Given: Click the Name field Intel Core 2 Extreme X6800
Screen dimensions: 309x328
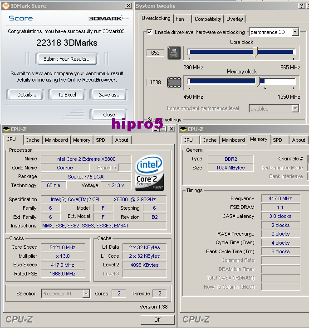Looking at the screenshot, I should click(x=86, y=159).
